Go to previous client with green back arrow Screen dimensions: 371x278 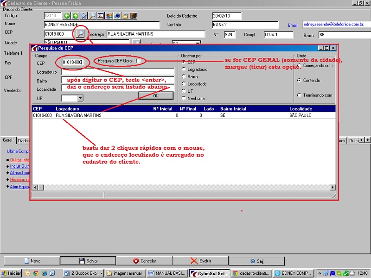tap(67, 16)
